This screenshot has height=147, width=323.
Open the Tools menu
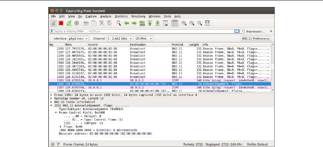(167, 16)
